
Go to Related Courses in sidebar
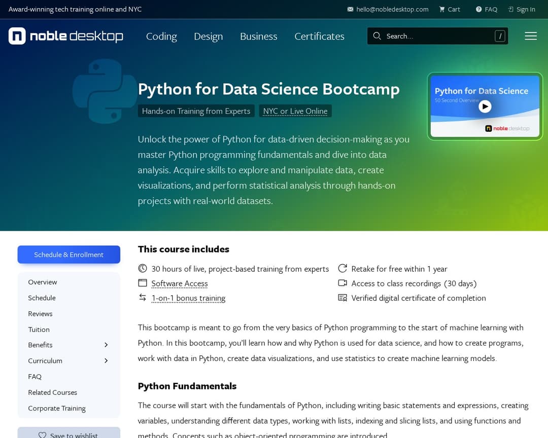(x=52, y=392)
